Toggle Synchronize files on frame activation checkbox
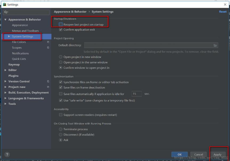The width and height of the screenshot is (230, 161). [x=60, y=82]
